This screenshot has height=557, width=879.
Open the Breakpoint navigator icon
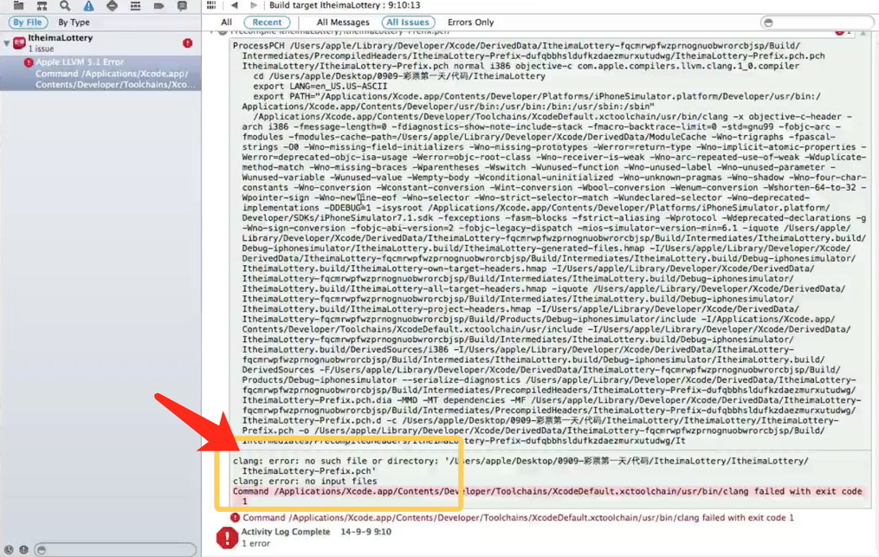(x=158, y=5)
